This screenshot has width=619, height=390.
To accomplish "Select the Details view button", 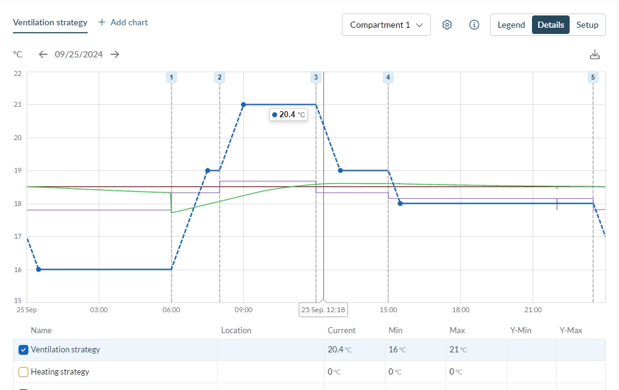I will coord(550,25).
